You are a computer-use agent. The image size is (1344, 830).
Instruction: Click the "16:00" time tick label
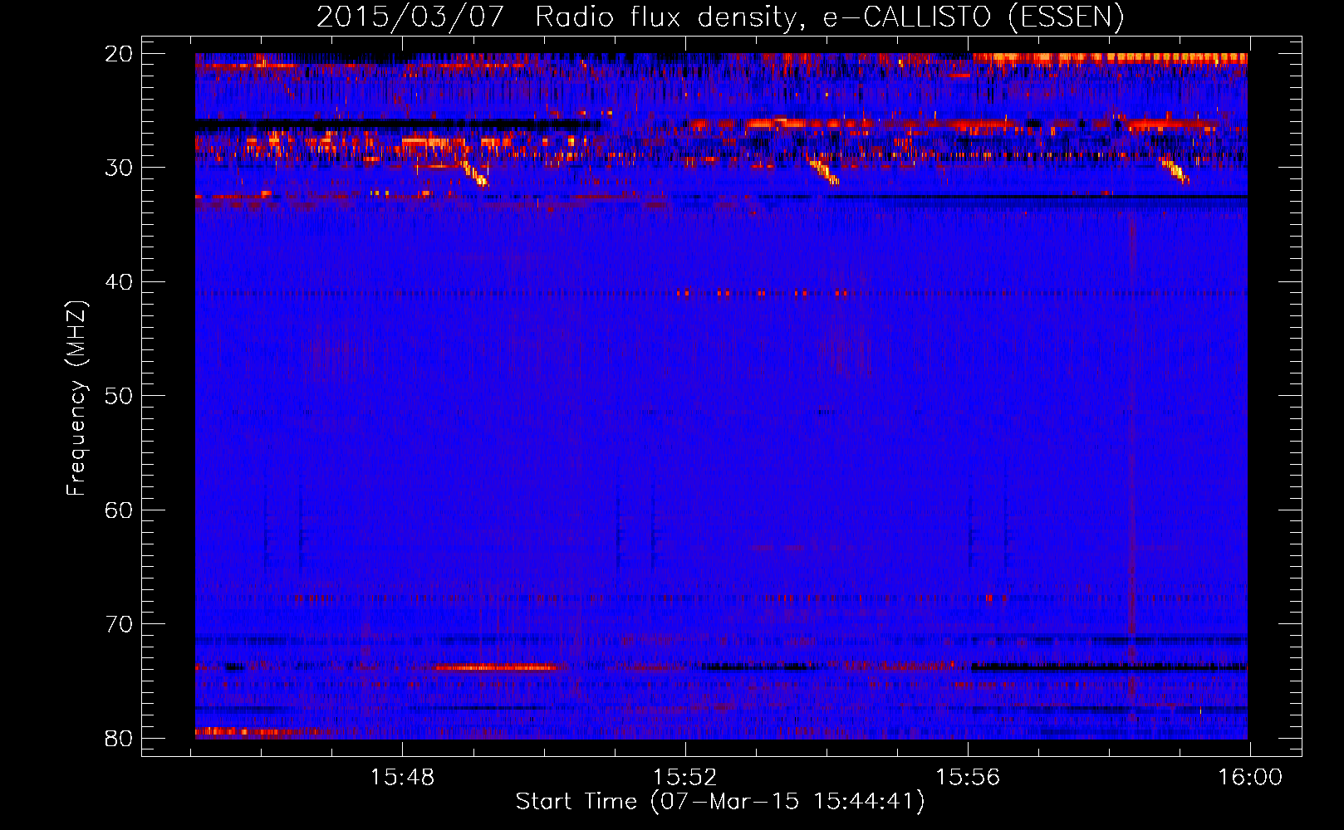tap(1250, 778)
